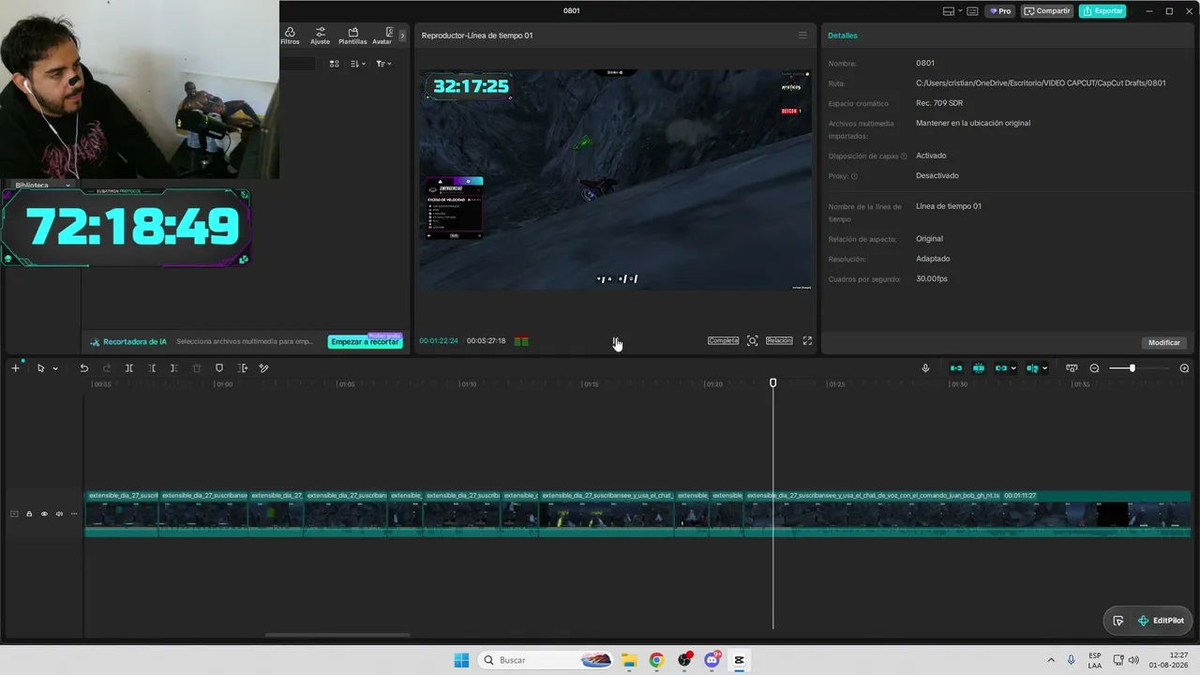Open the AI edit wand tool
Image resolution: width=1200 pixels, height=675 pixels.
pyautogui.click(x=263, y=368)
